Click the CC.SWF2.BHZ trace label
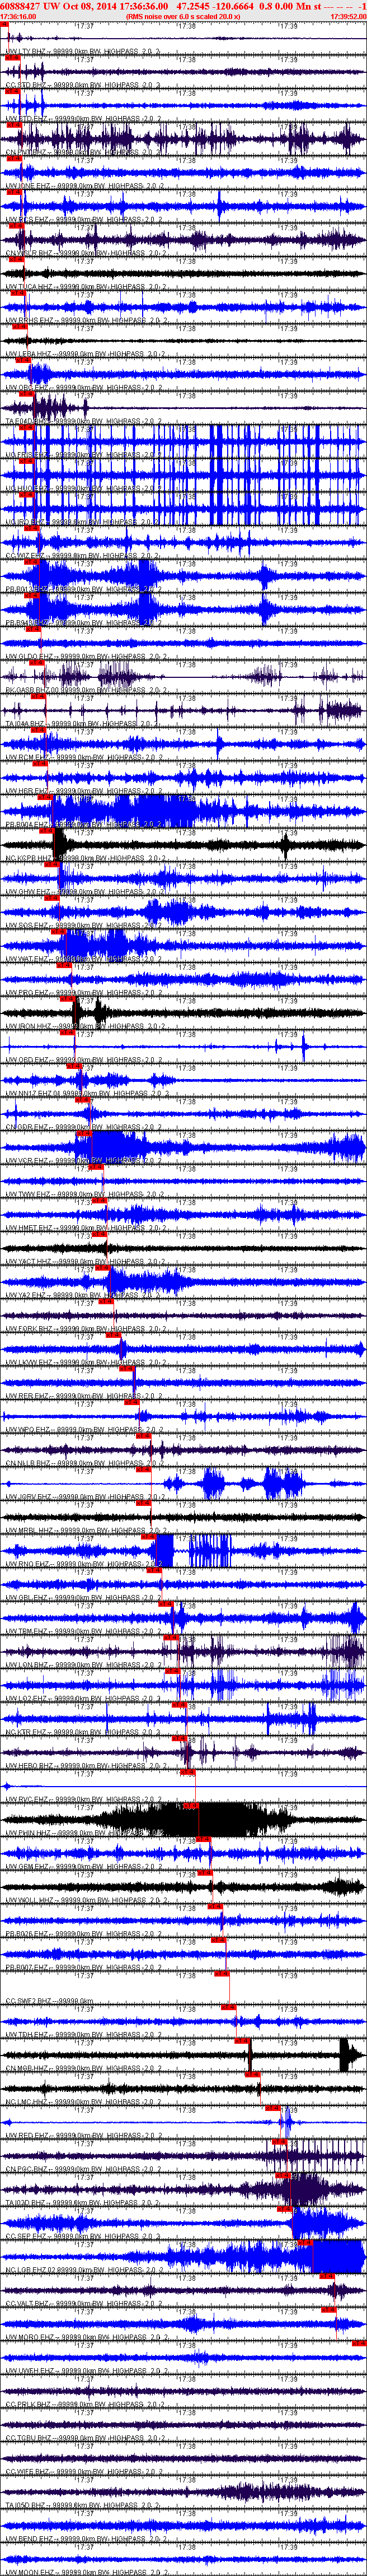The height and width of the screenshot is (2576, 367). coord(50,2002)
